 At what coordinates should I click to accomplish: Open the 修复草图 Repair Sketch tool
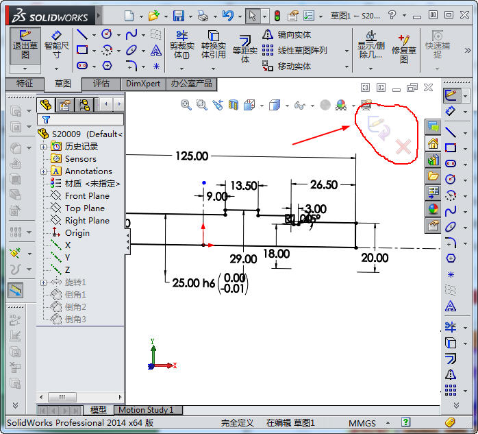(x=404, y=48)
